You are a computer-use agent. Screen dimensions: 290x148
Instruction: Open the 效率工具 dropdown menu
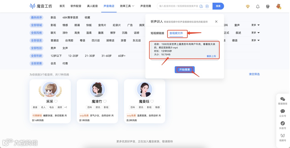point(127,6)
